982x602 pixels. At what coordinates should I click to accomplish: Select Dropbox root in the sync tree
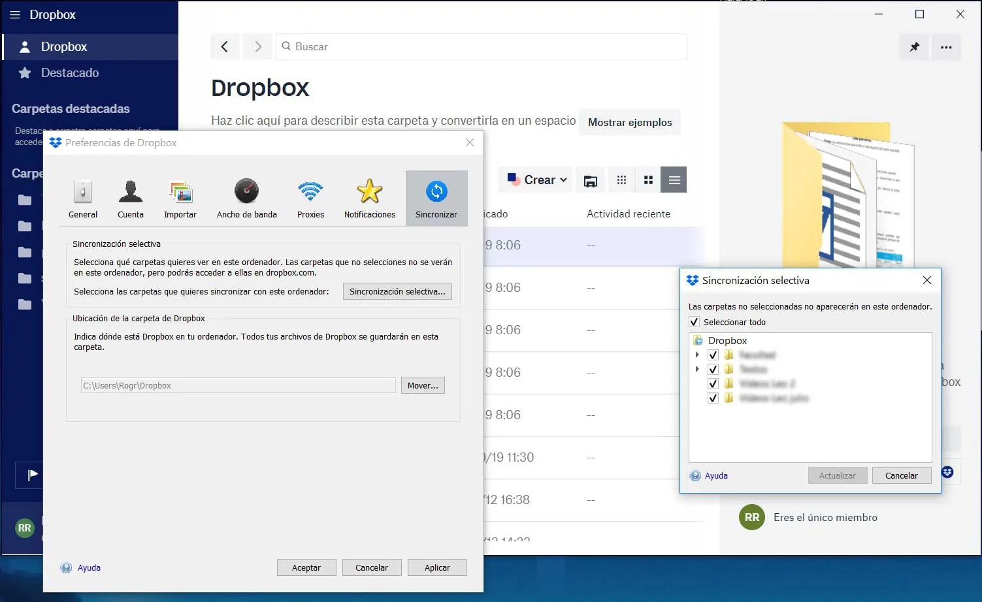727,340
